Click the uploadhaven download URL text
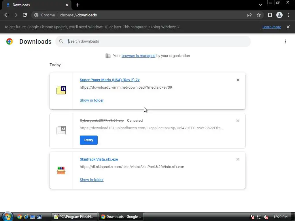This screenshot has height=221, width=295. pos(151,128)
